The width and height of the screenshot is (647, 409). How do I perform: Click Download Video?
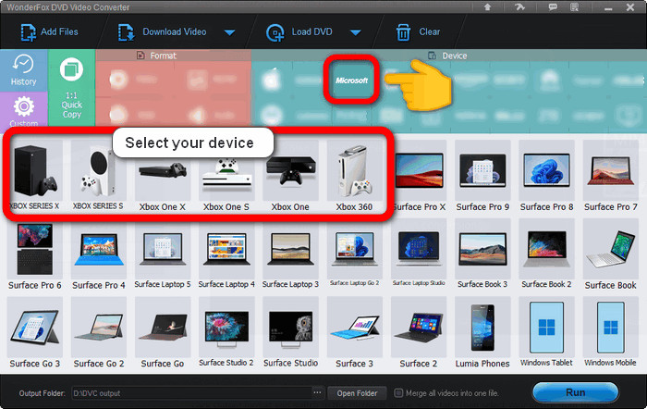163,32
